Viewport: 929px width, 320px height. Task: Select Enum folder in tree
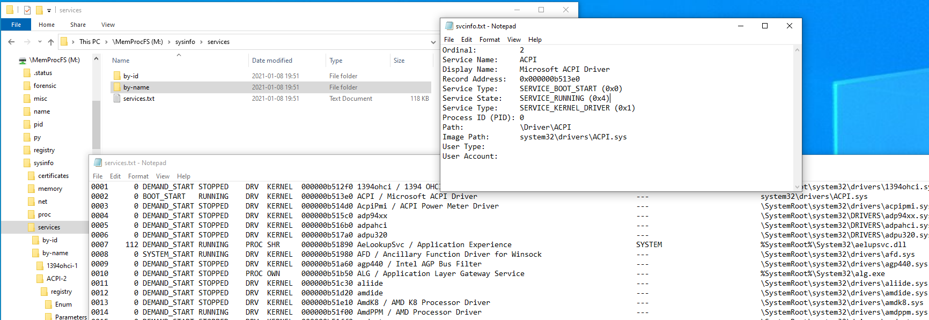[x=63, y=304]
